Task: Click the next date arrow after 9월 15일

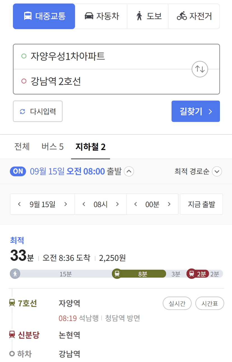Action: click(x=65, y=204)
